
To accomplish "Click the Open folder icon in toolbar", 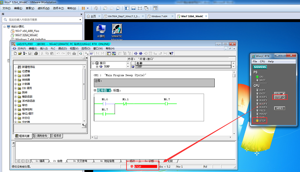I will pyautogui.click(x=20, y=53).
